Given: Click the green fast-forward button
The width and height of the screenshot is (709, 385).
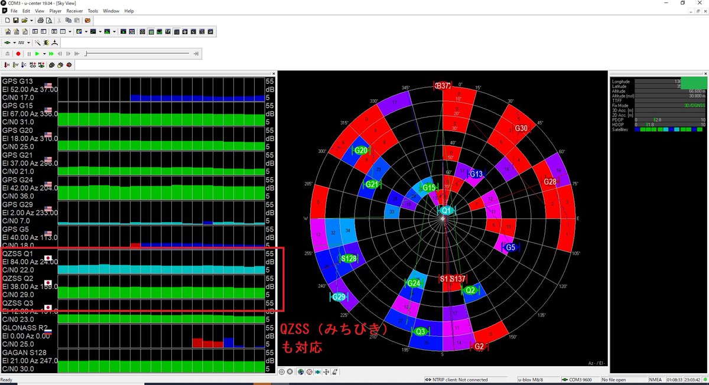Looking at the screenshot, I should click(51, 54).
